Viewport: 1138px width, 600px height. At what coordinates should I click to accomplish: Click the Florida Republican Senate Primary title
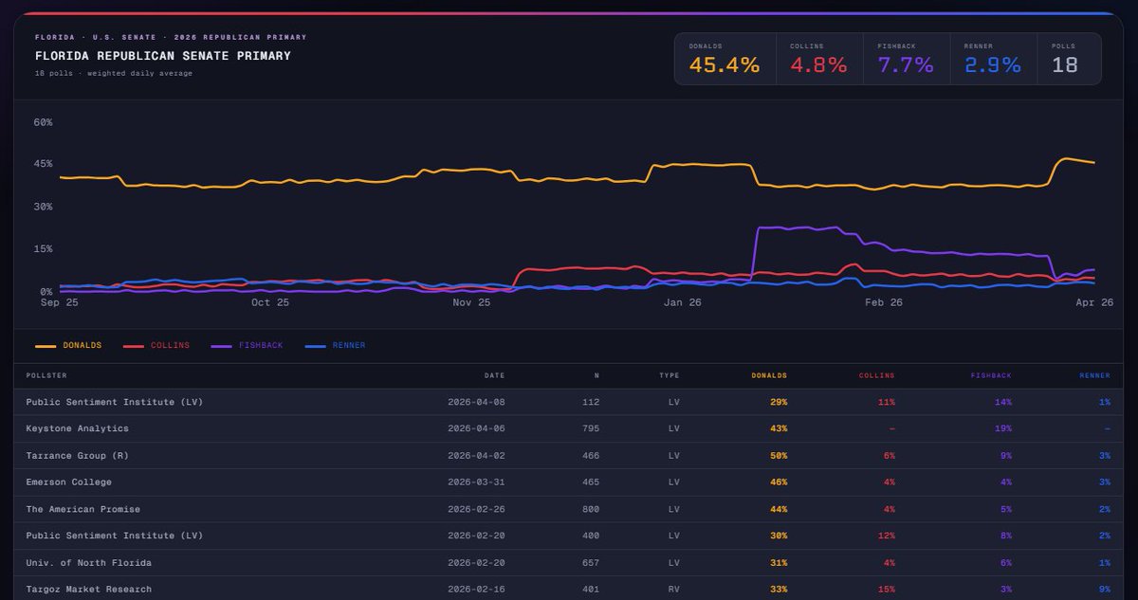click(163, 56)
